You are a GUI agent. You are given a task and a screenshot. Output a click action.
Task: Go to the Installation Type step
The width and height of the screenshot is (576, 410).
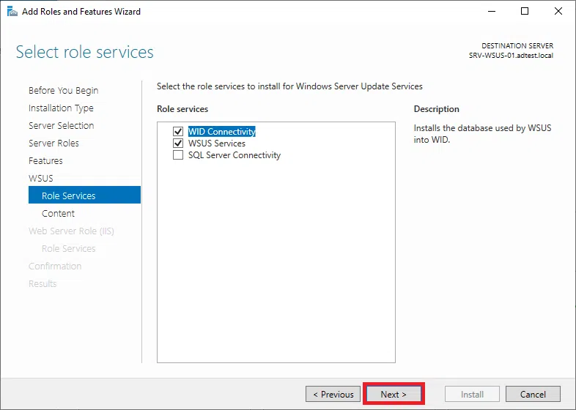(61, 108)
